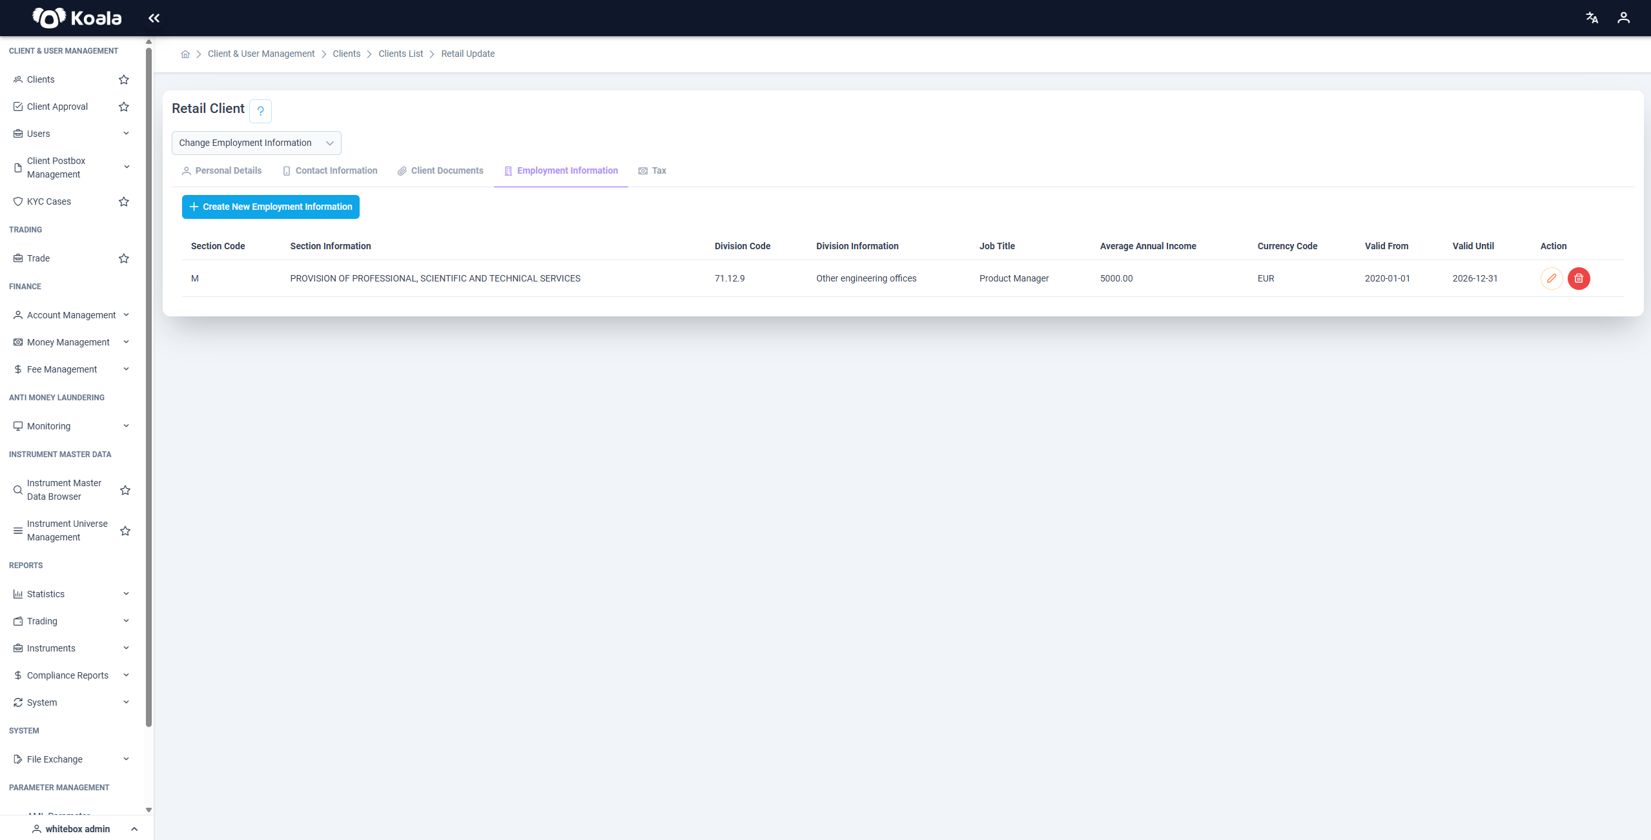This screenshot has height=840, width=1651.
Task: Click the Division Information column header
Action: click(x=857, y=246)
